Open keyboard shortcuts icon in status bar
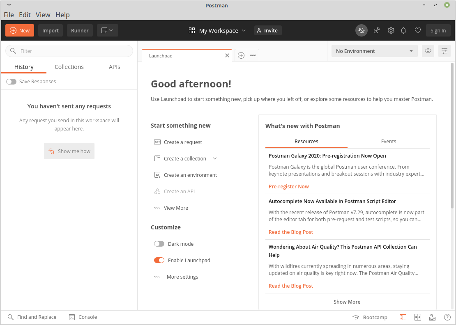456x325 pixels. click(x=432, y=317)
